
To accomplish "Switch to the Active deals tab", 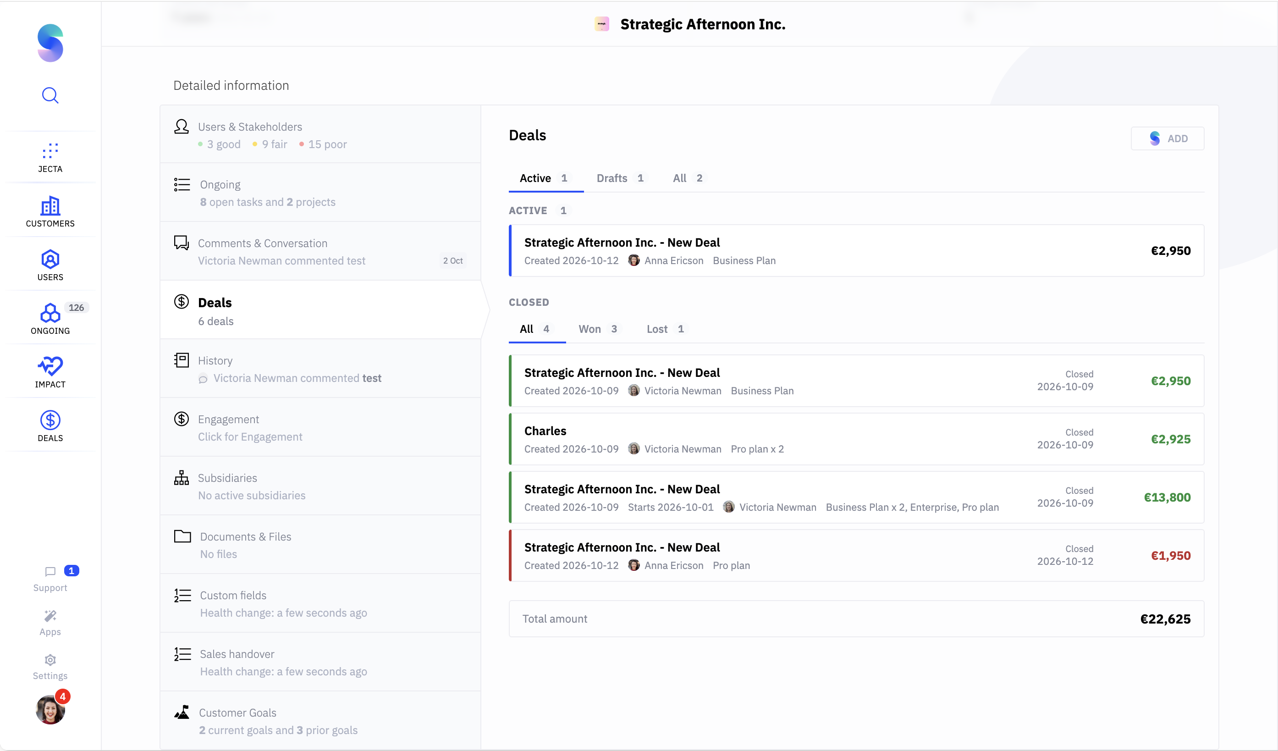I will [545, 178].
